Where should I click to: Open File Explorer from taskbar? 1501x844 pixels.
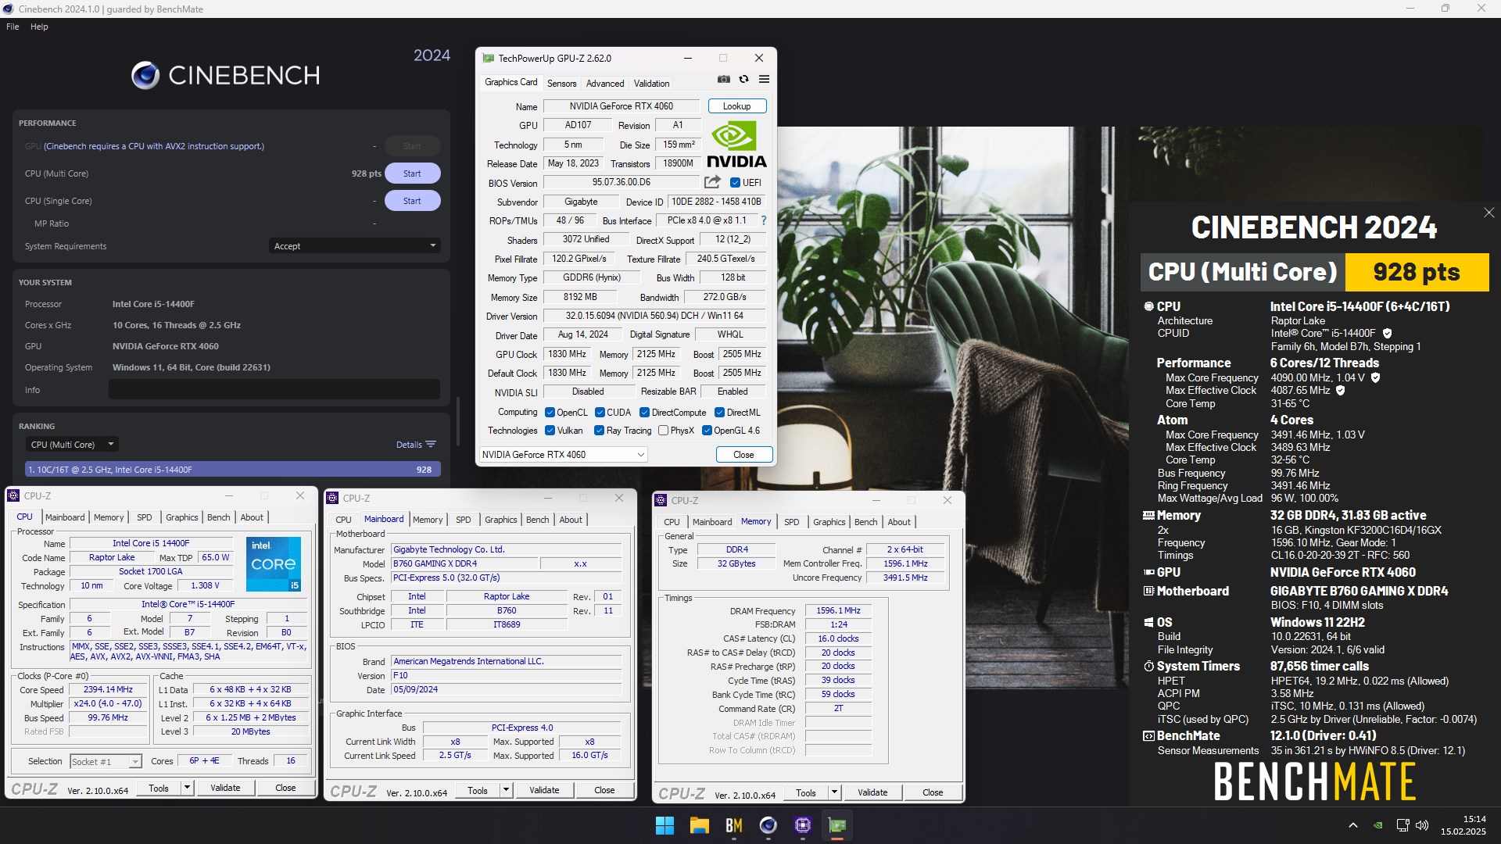(x=699, y=825)
